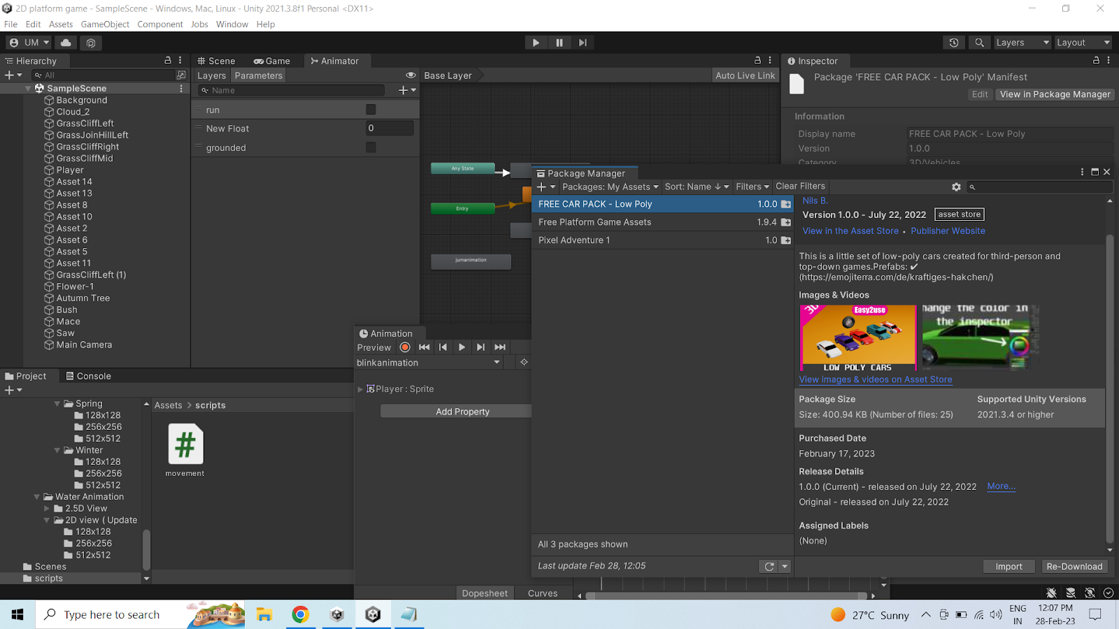Image resolution: width=1119 pixels, height=629 pixels.
Task: Open the blinkanimation clip selector dropdown
Action: click(x=429, y=363)
